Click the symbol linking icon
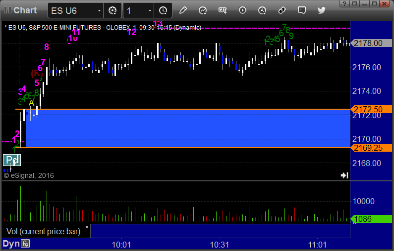Screen dimensions: 394x251 click(282, 10)
